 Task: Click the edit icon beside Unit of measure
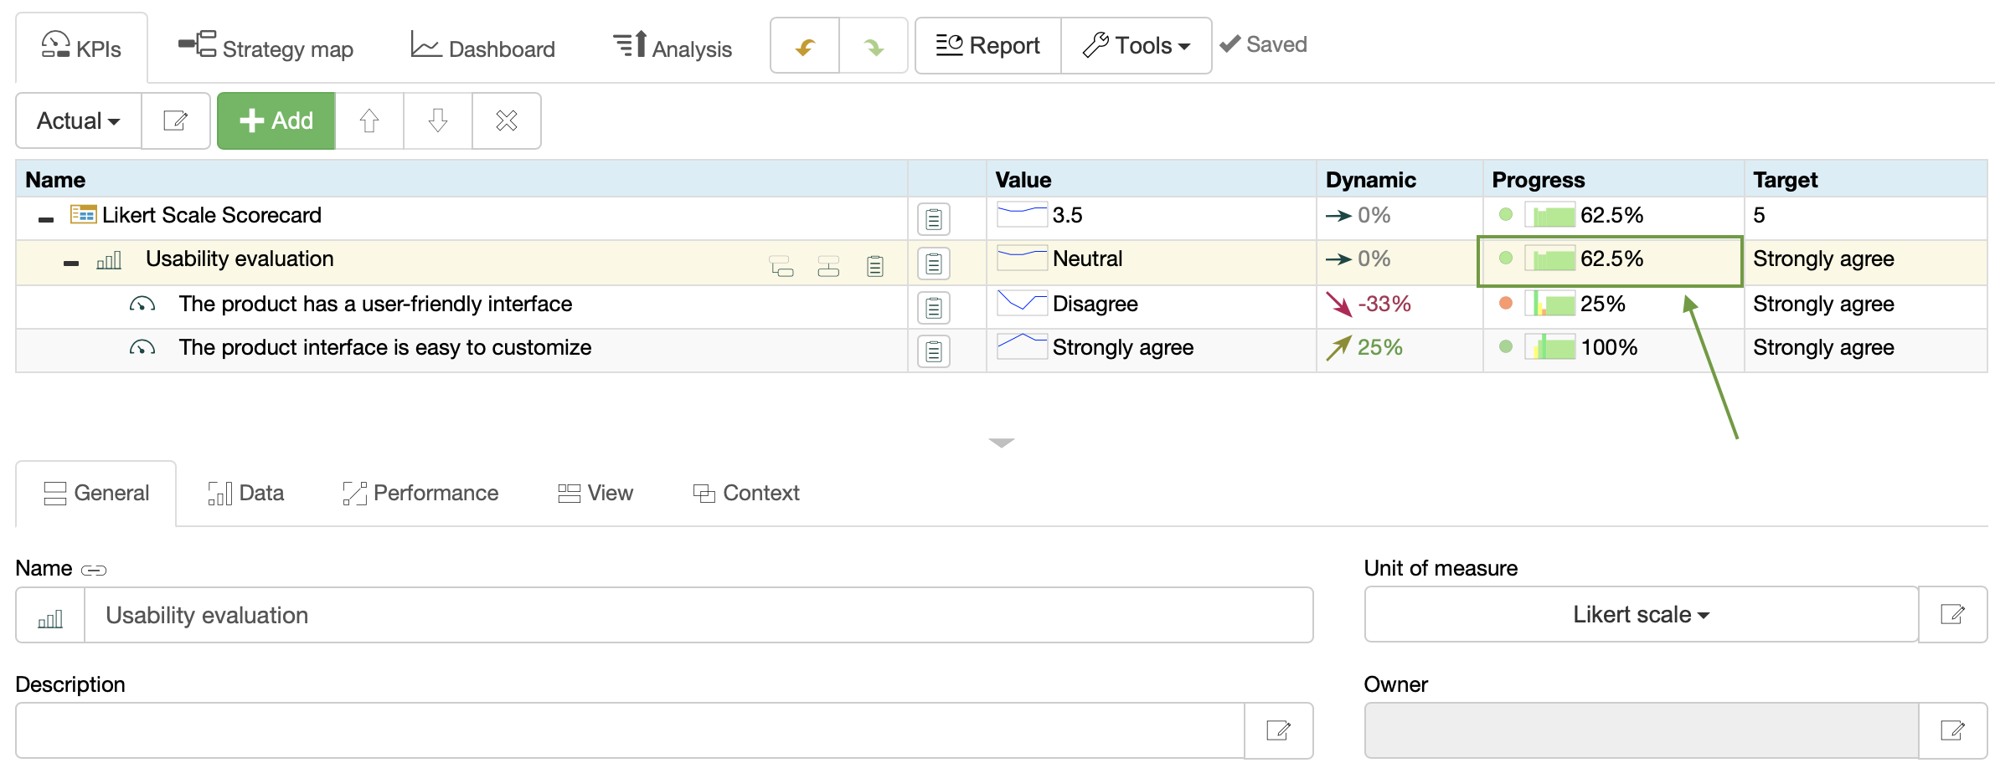point(1952,615)
